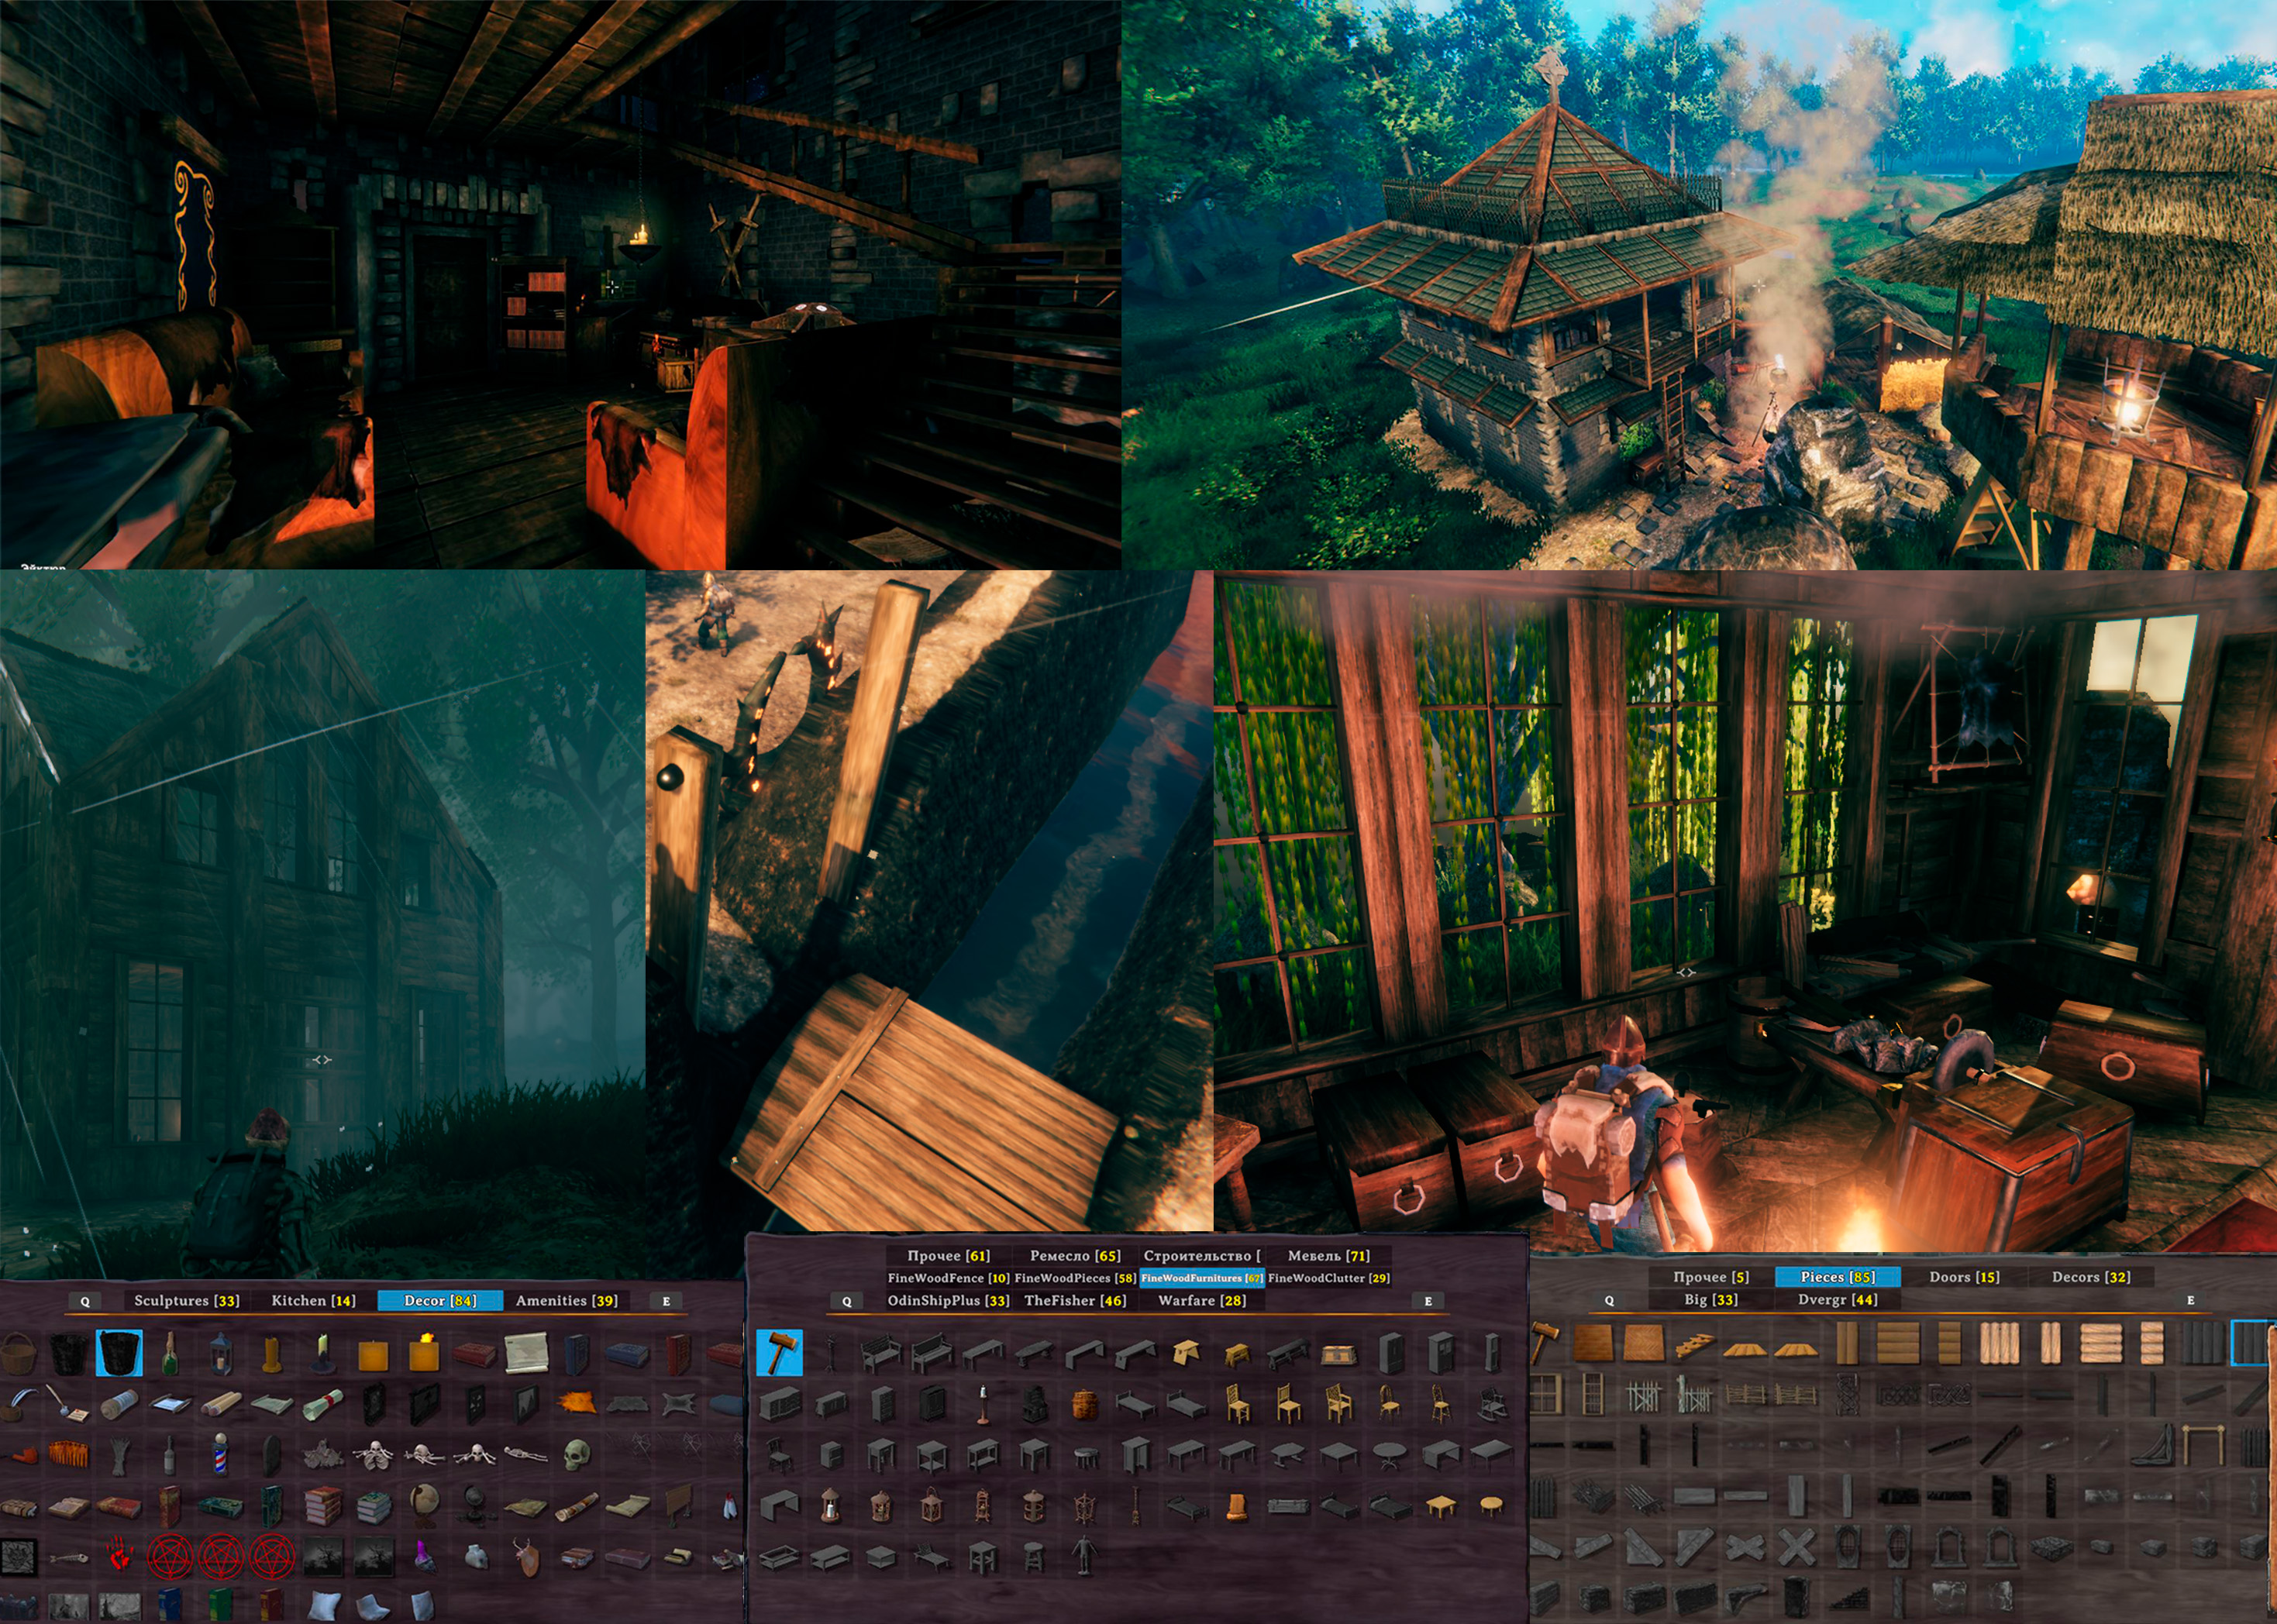Click the E button beside Amenities tab
The image size is (2277, 1624).
(x=667, y=1302)
